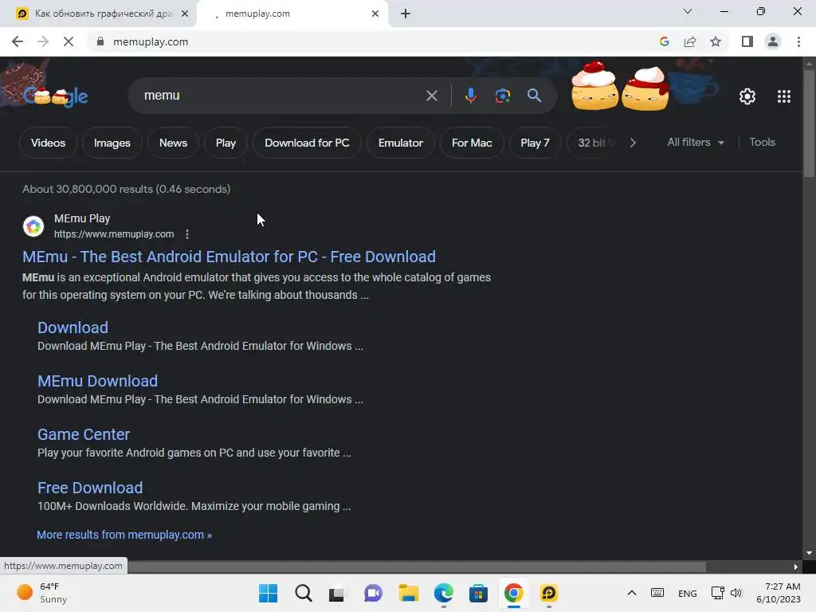Open MEmu Play result options menu
This screenshot has height=612, width=816.
(x=187, y=234)
